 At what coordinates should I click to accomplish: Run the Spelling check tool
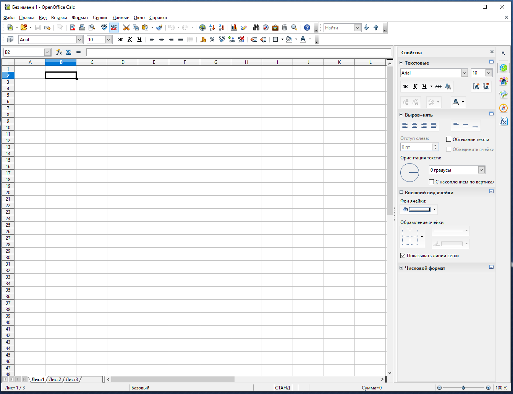104,28
